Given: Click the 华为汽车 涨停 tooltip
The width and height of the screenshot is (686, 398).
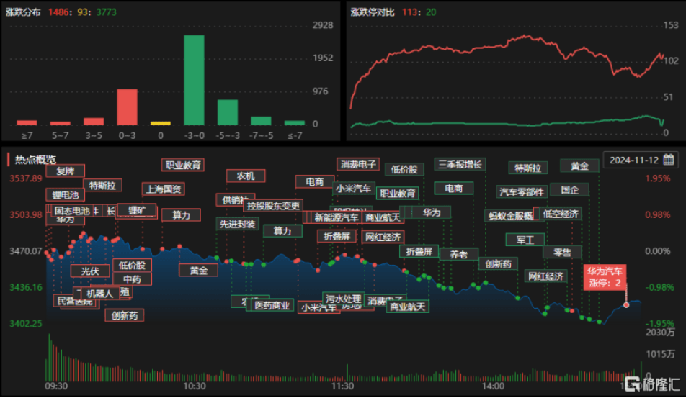Looking at the screenshot, I should (604, 277).
